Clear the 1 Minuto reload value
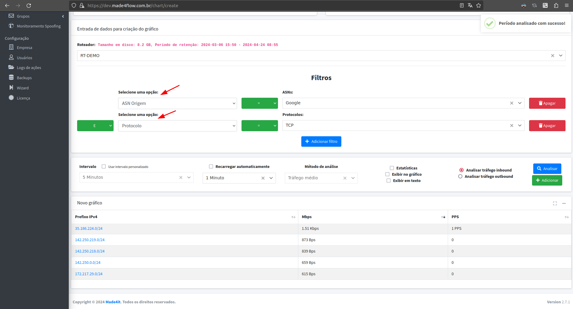This screenshot has width=573, height=309. click(263, 178)
